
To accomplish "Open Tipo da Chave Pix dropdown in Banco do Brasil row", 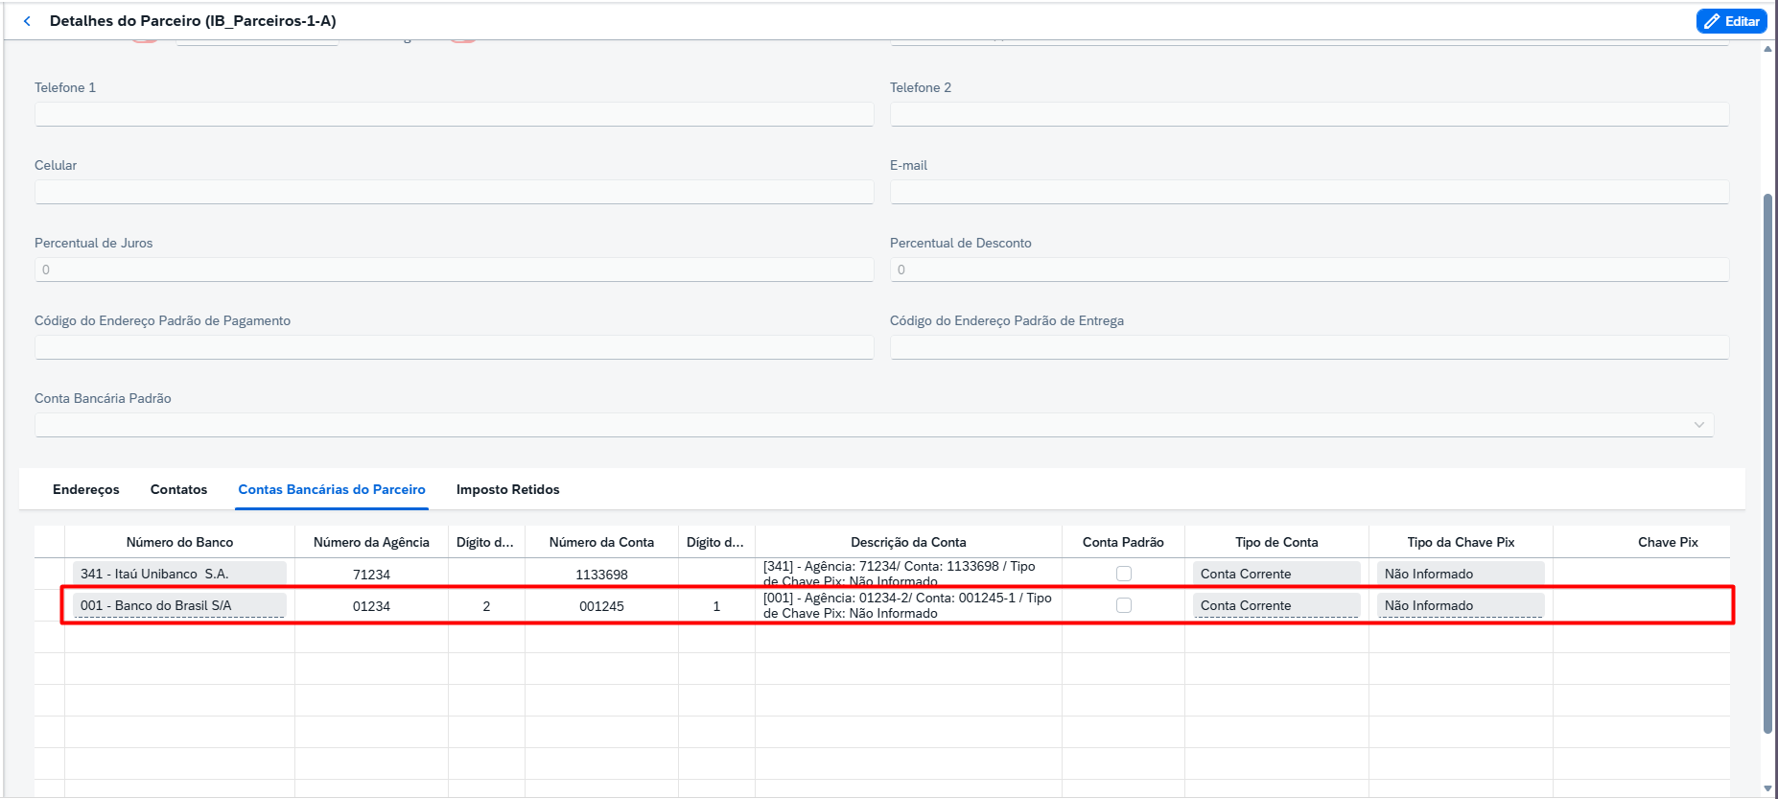I will click(x=1461, y=605).
